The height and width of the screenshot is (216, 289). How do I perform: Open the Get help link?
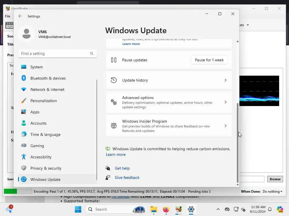click(122, 168)
